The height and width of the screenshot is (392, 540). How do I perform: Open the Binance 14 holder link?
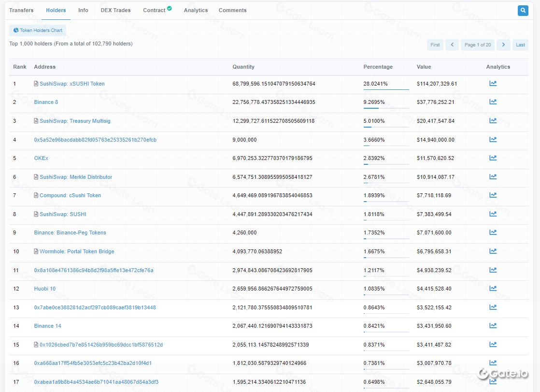point(47,326)
